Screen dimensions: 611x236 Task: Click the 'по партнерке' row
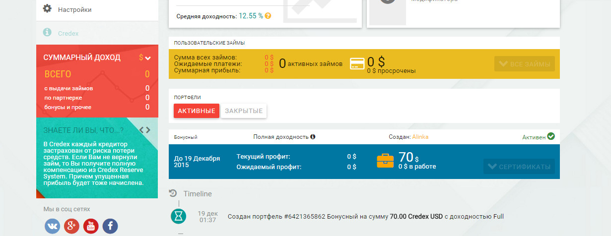pyautogui.click(x=97, y=98)
